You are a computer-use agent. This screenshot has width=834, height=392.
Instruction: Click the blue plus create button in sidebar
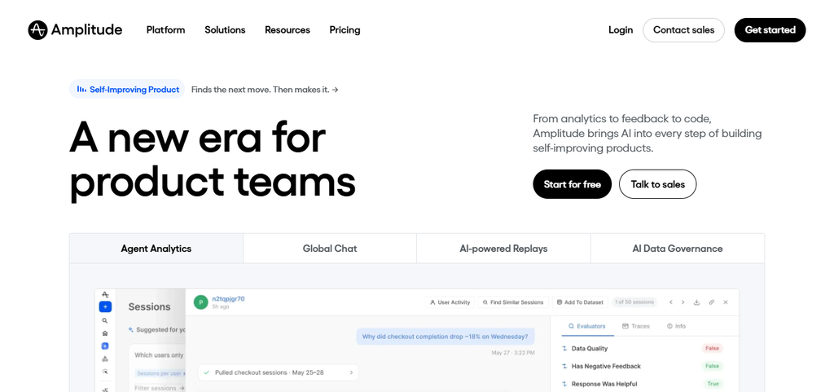click(105, 307)
